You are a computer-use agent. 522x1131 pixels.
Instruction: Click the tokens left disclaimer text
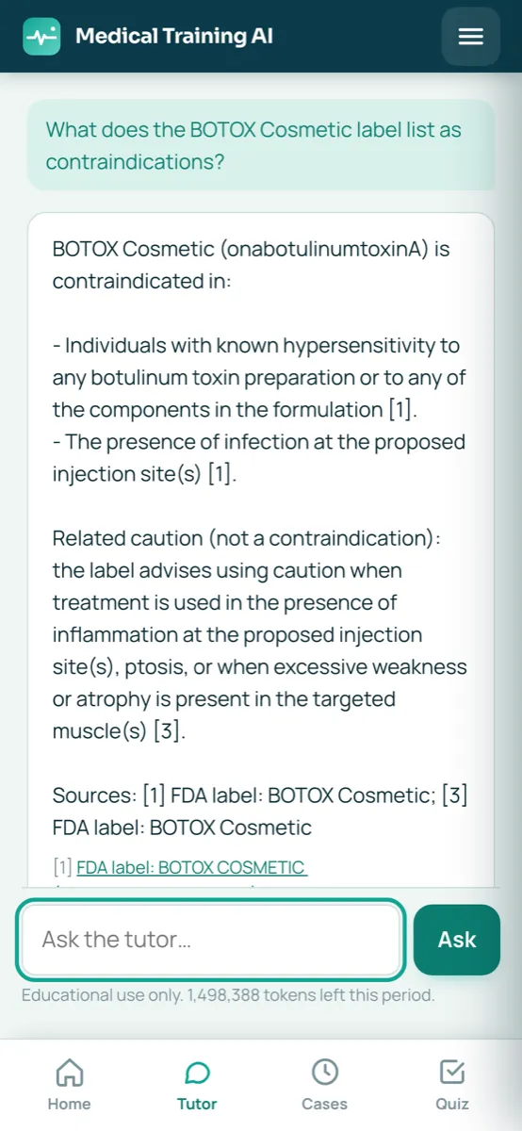pos(229,994)
